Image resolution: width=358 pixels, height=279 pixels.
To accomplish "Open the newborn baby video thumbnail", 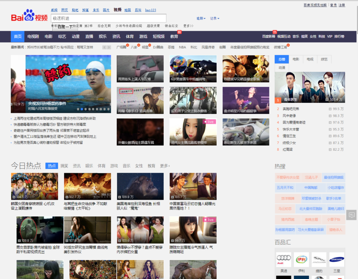I will 246,132.
